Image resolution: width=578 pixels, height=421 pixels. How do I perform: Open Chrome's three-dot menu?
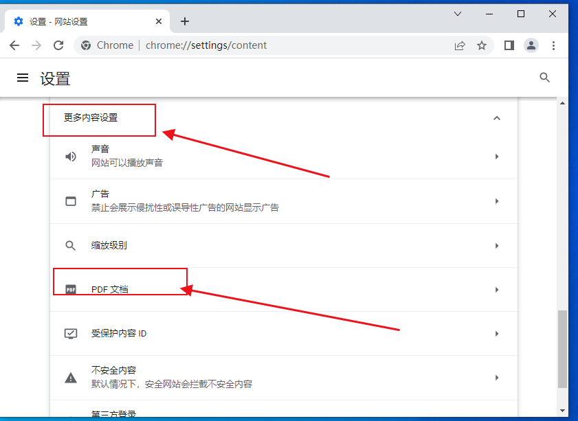[553, 45]
